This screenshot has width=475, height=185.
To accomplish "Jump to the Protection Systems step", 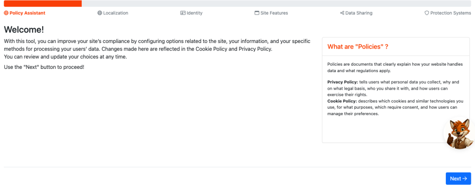I will 450,13.
